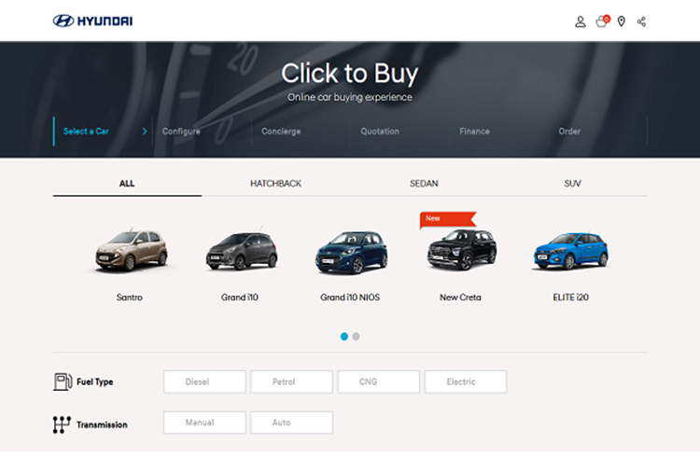Click the Fuel Type pump icon
The width and height of the screenshot is (700, 457).
[x=63, y=381]
